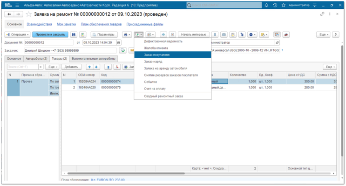Open the print dropdown button
The image size is (346, 186).
point(127,34)
